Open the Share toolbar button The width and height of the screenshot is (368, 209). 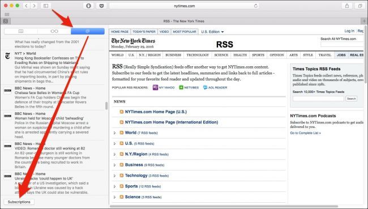coord(347,6)
